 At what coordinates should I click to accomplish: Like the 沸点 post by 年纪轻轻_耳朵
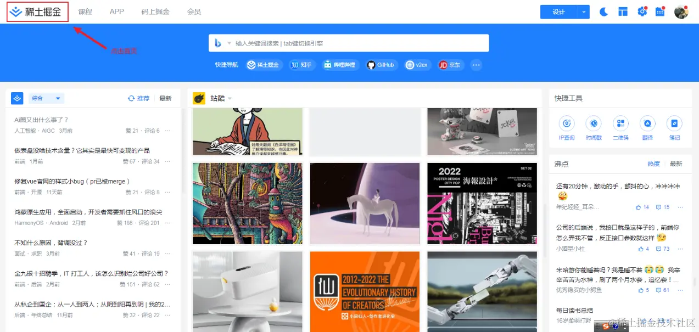click(x=642, y=207)
